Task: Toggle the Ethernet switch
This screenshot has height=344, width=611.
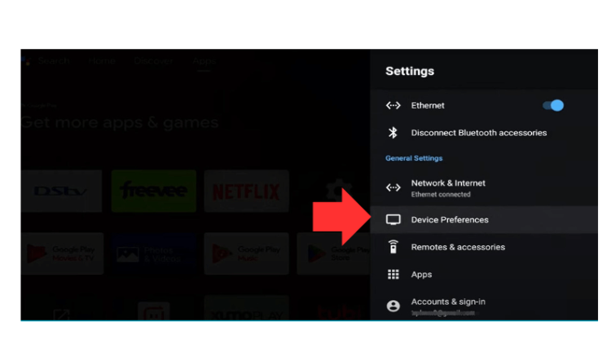Action: click(553, 105)
